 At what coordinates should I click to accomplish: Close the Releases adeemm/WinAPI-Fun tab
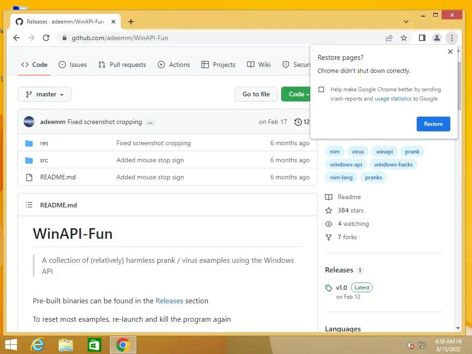(113, 22)
